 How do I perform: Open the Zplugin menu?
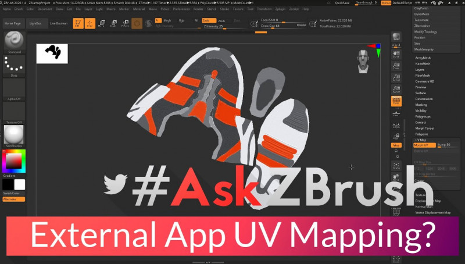point(280,9)
